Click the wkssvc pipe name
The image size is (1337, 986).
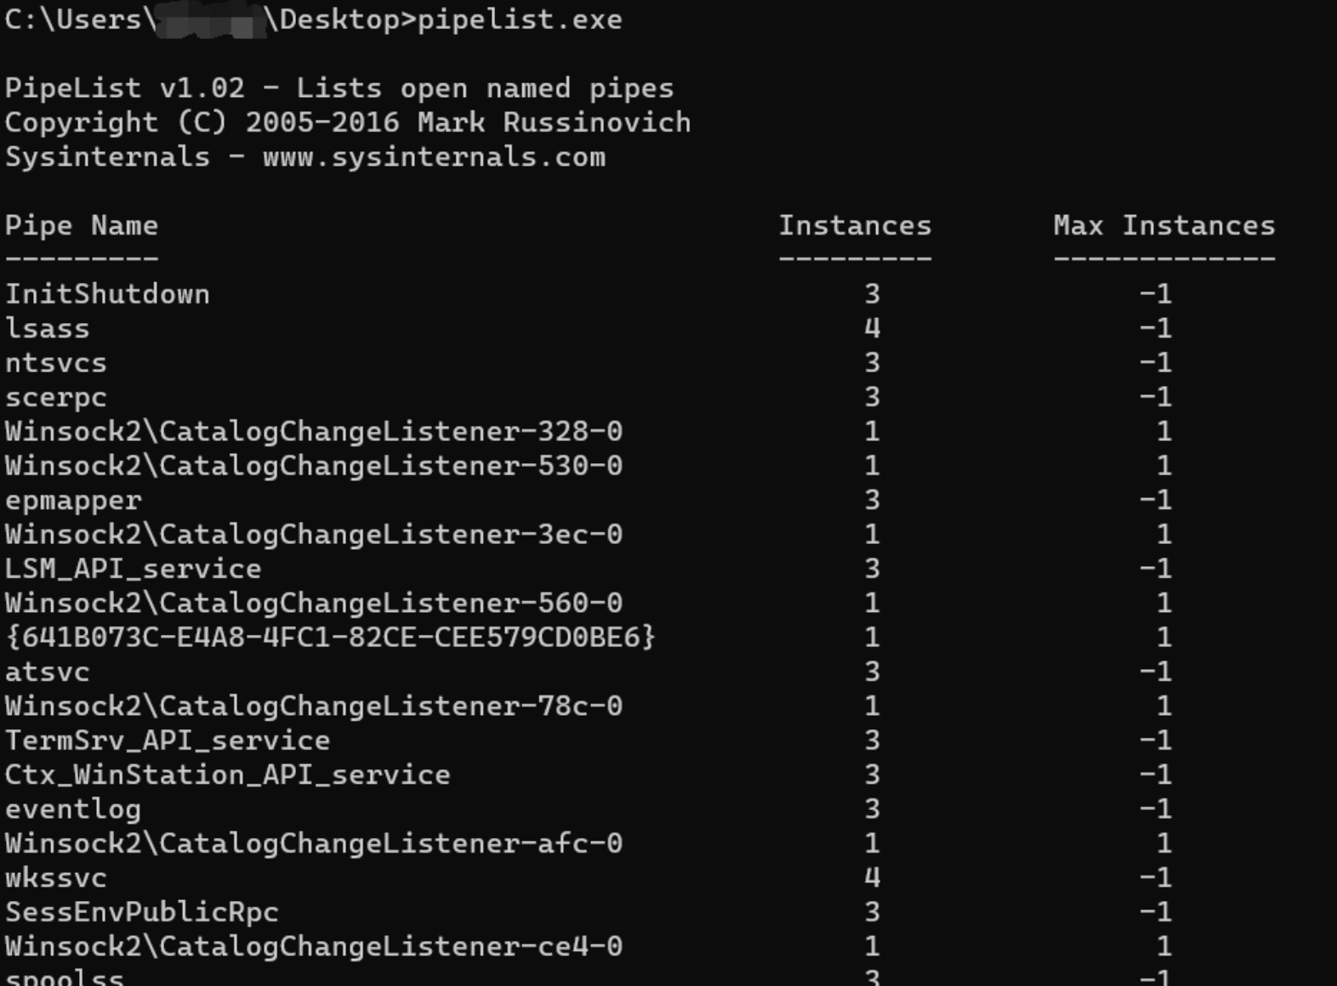click(x=56, y=878)
